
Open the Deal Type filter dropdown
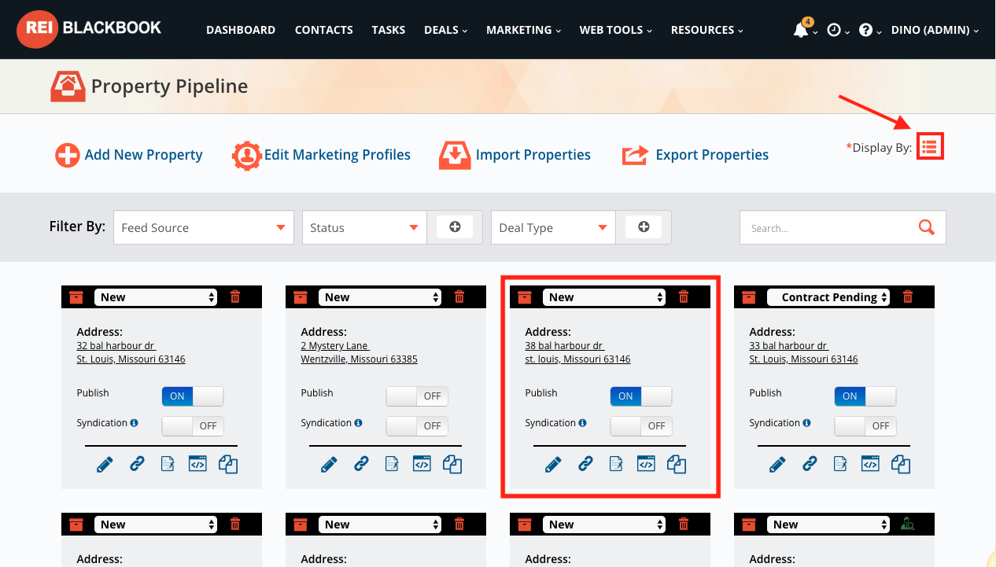pyautogui.click(x=553, y=227)
